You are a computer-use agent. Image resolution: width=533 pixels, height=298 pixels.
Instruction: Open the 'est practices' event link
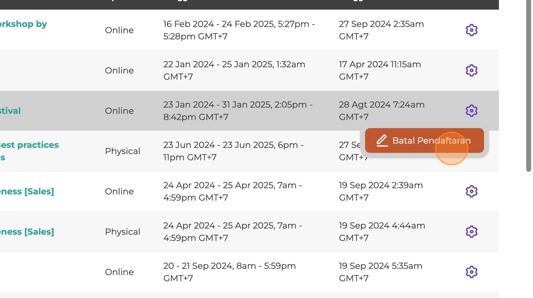tap(29, 151)
